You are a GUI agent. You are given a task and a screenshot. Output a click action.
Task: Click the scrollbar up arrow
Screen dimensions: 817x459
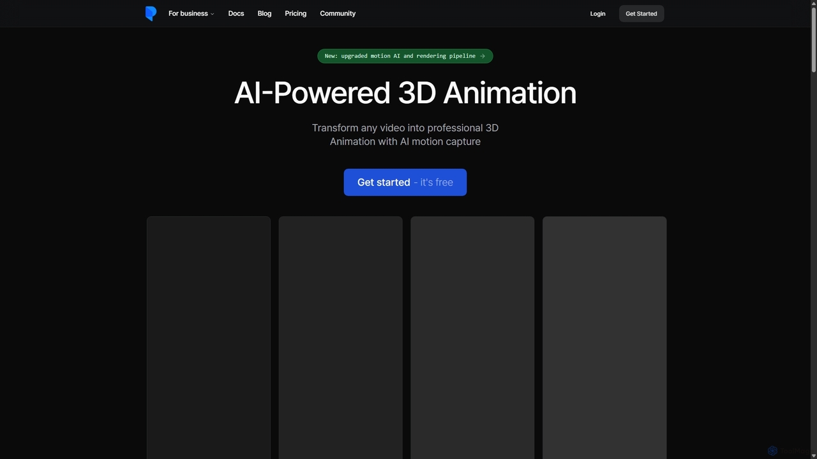pos(813,4)
